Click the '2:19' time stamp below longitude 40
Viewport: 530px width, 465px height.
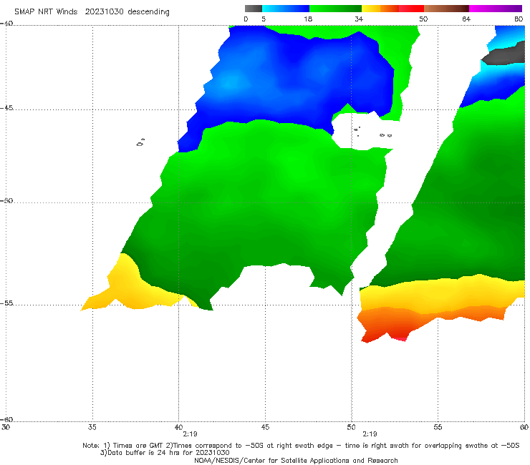[x=190, y=434]
